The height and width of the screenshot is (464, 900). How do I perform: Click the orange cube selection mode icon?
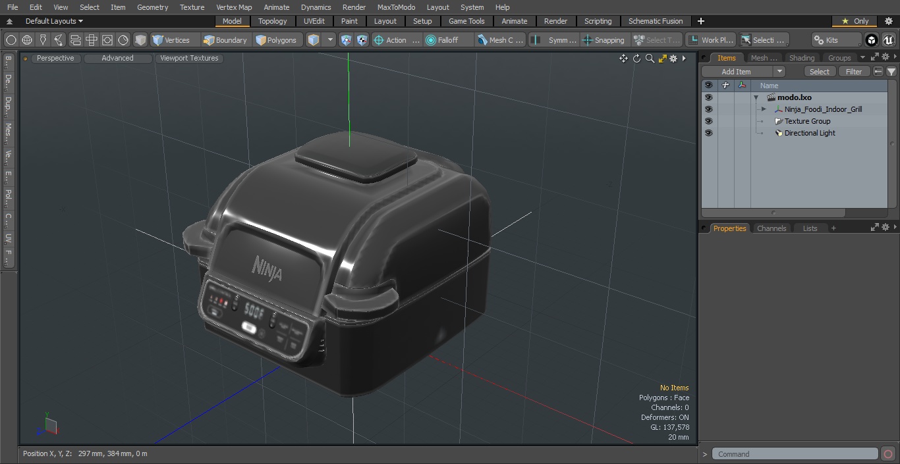(x=314, y=40)
